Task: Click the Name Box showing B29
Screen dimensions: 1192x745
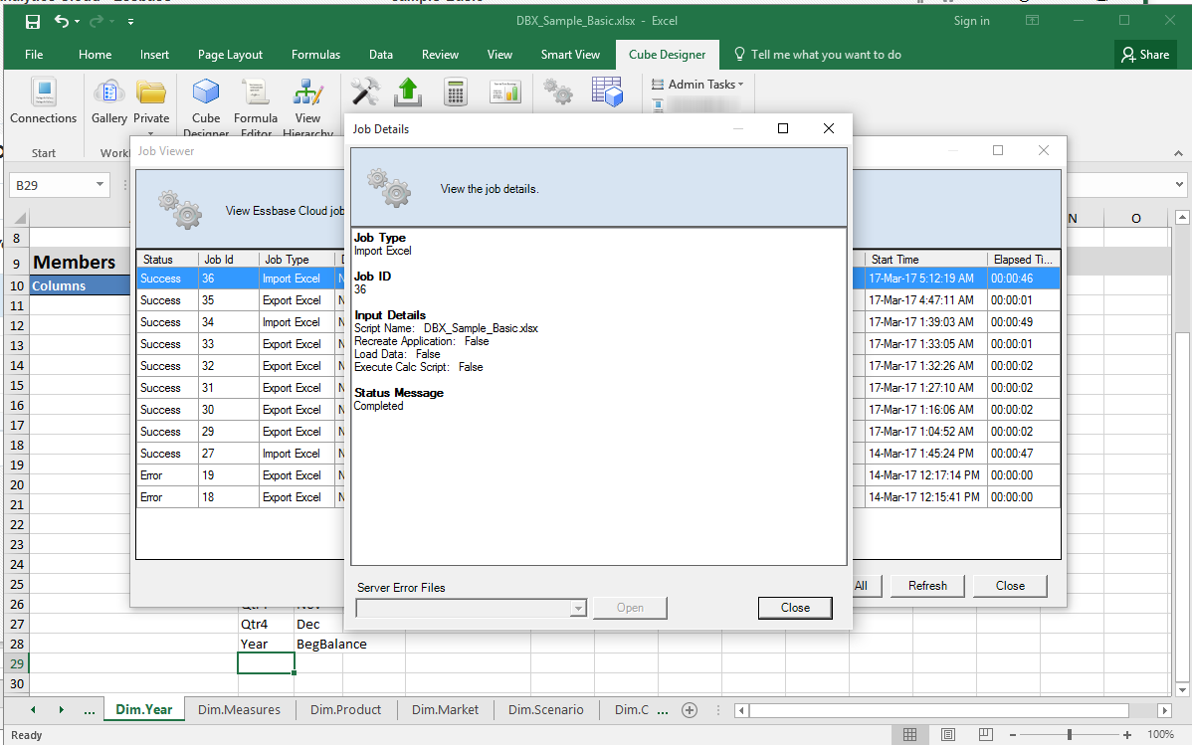Action: click(52, 185)
